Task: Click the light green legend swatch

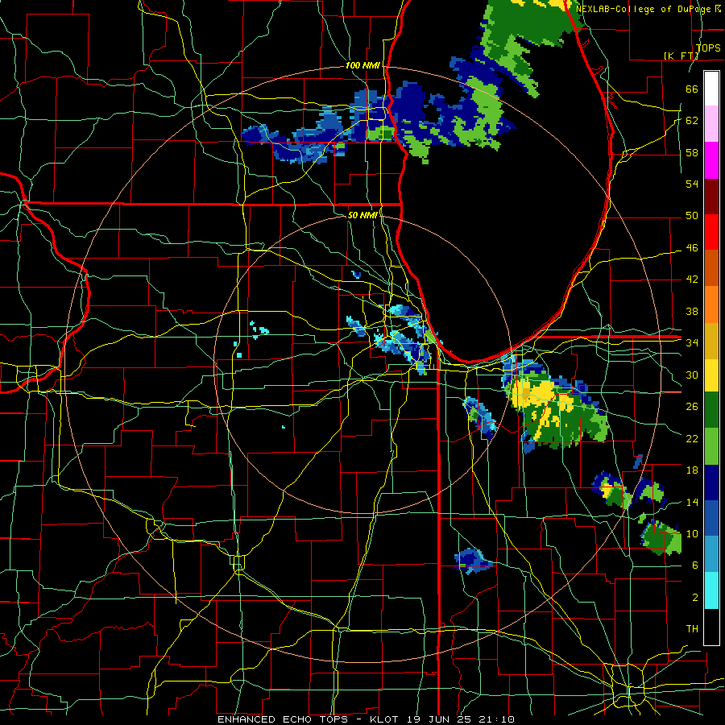Action: [x=711, y=446]
